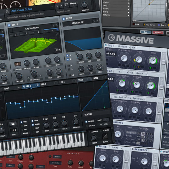Click the Massive OSC1 Pitch value field
169x169 pixels.
tap(111, 54)
